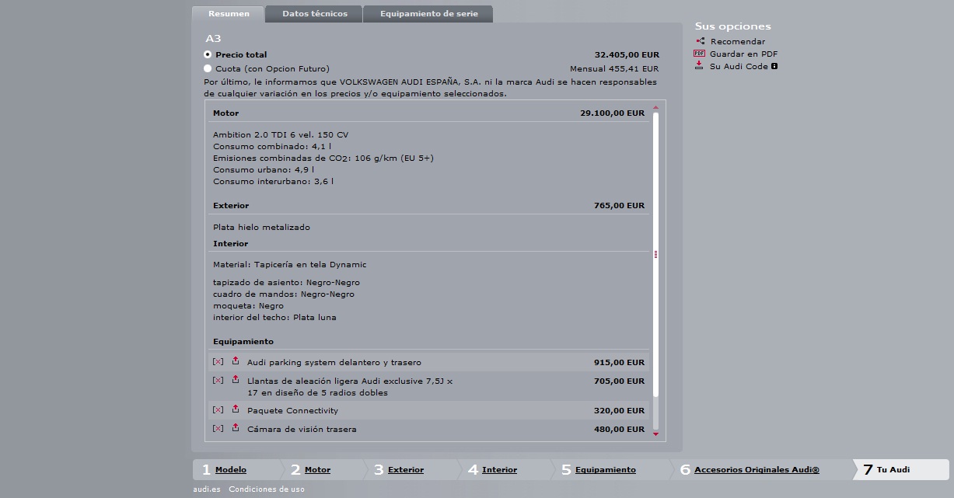This screenshot has height=498, width=954.
Task: Go to step 3 Exterior
Action: (x=406, y=469)
